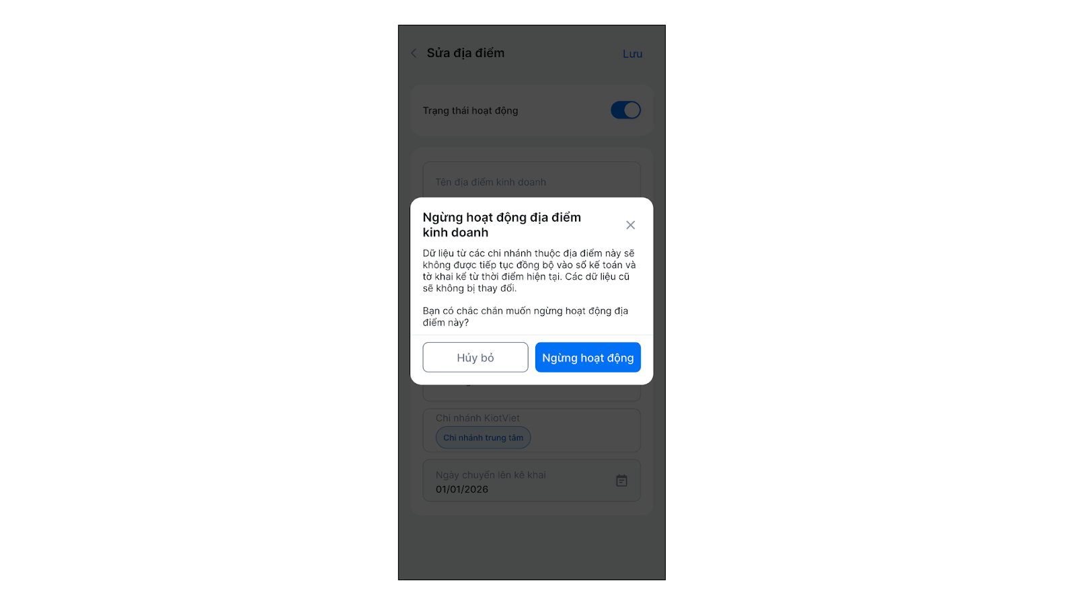The image size is (1076, 605).
Task: Open the Ngày chuyển lên kê khai field
Action: click(x=531, y=481)
